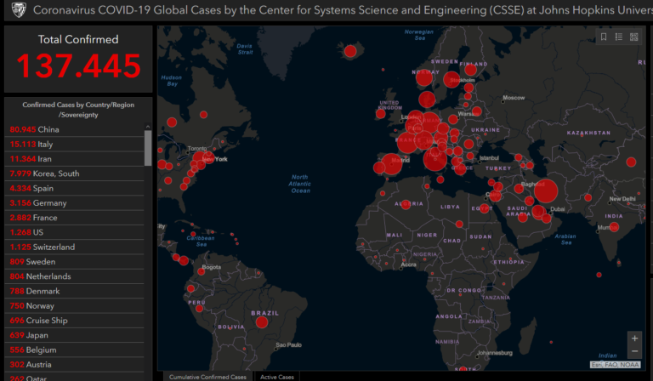Image resolution: width=653 pixels, height=381 pixels.
Task: Select the 788 Denmark row
Action: point(74,291)
